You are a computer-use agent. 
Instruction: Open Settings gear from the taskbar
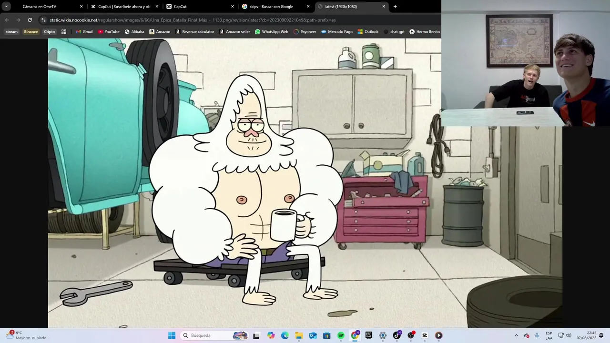(x=383, y=335)
